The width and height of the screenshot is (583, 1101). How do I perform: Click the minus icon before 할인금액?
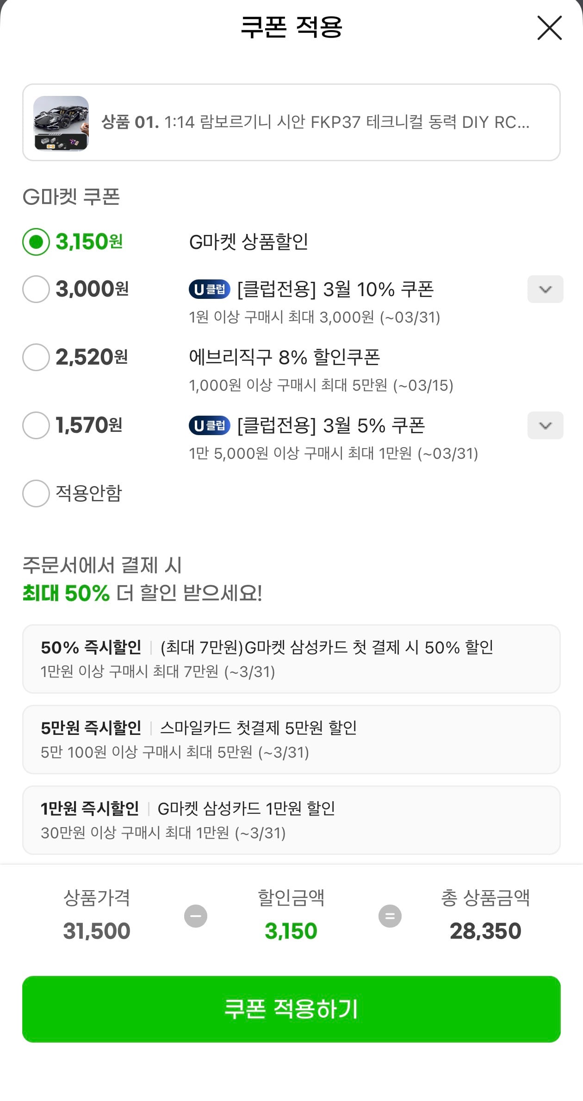tap(196, 916)
